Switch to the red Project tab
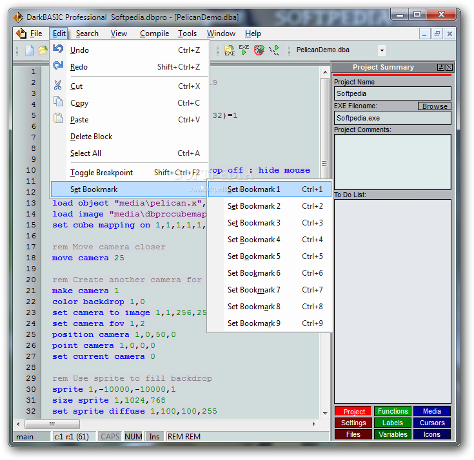Viewport: 474px width, 460px height. click(353, 412)
